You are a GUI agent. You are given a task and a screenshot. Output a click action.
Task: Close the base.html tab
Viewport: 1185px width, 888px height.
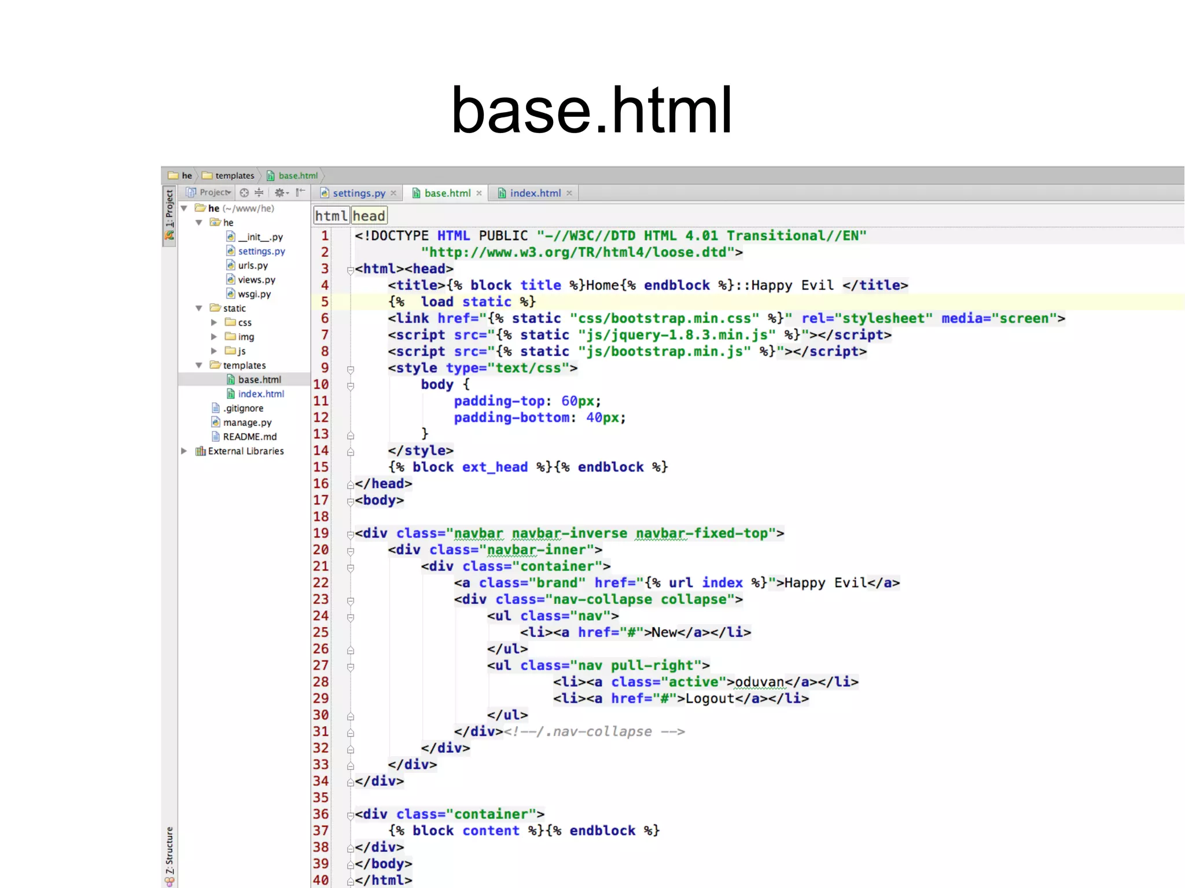[479, 193]
